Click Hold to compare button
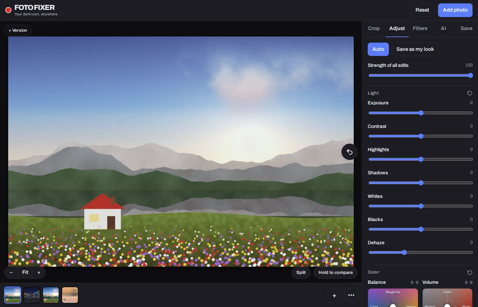The height and width of the screenshot is (307, 478). point(336,273)
